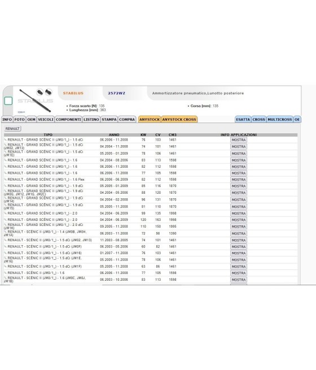
Task: Switch to ESATTA search mode
Action: (x=243, y=119)
